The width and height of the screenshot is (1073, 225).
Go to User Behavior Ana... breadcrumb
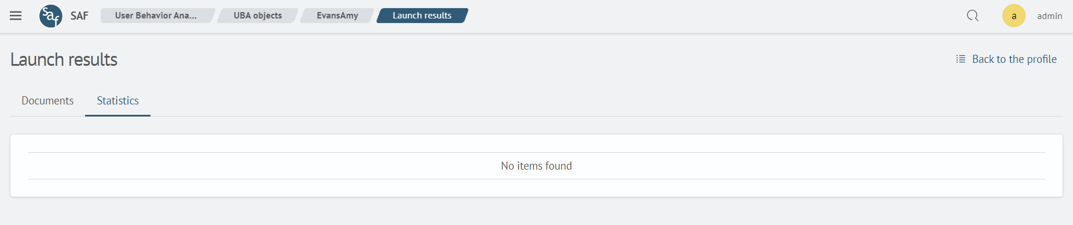(x=156, y=16)
